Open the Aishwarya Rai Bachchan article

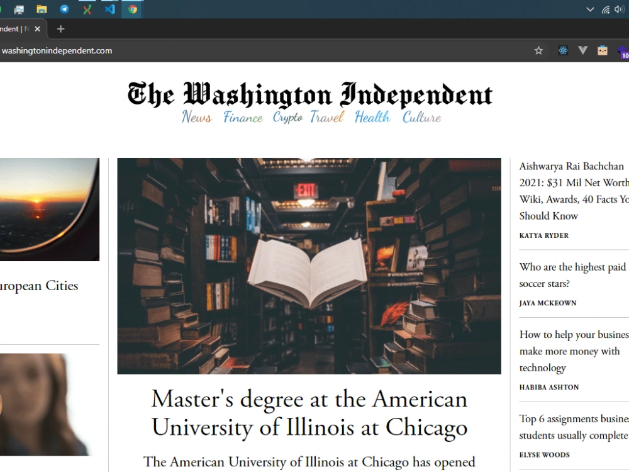pyautogui.click(x=574, y=191)
